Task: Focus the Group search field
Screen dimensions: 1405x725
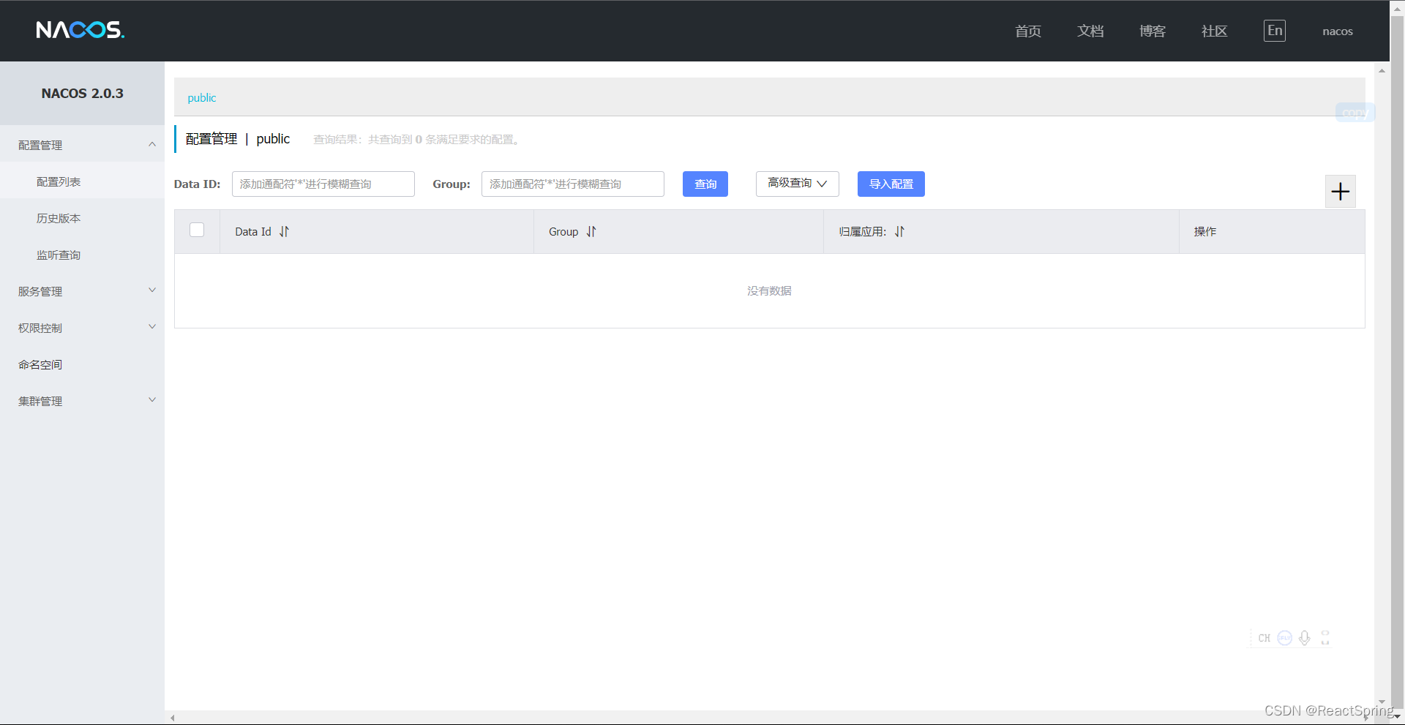Action: point(572,184)
